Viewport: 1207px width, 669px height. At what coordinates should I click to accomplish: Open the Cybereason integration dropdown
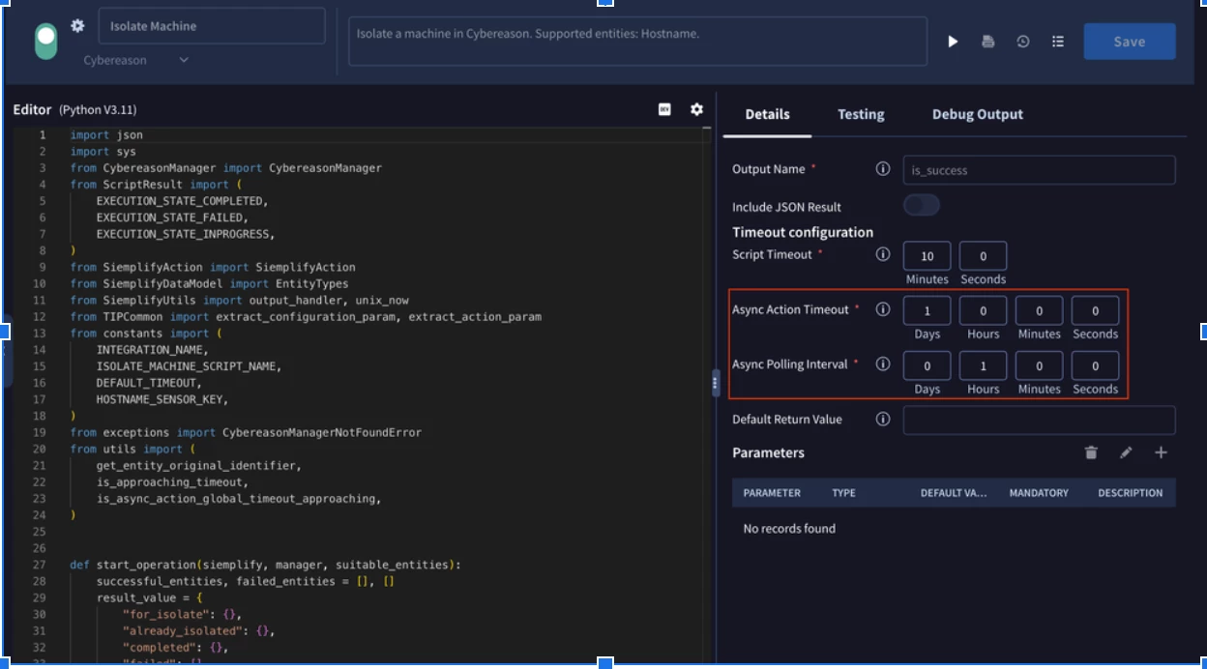click(135, 60)
